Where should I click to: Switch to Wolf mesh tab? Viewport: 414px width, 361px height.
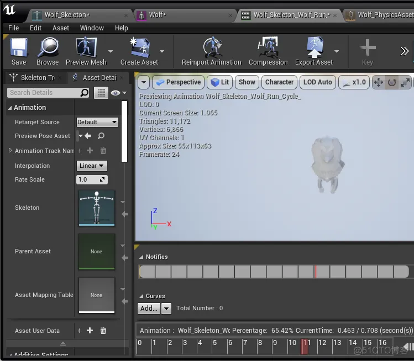(x=185, y=15)
